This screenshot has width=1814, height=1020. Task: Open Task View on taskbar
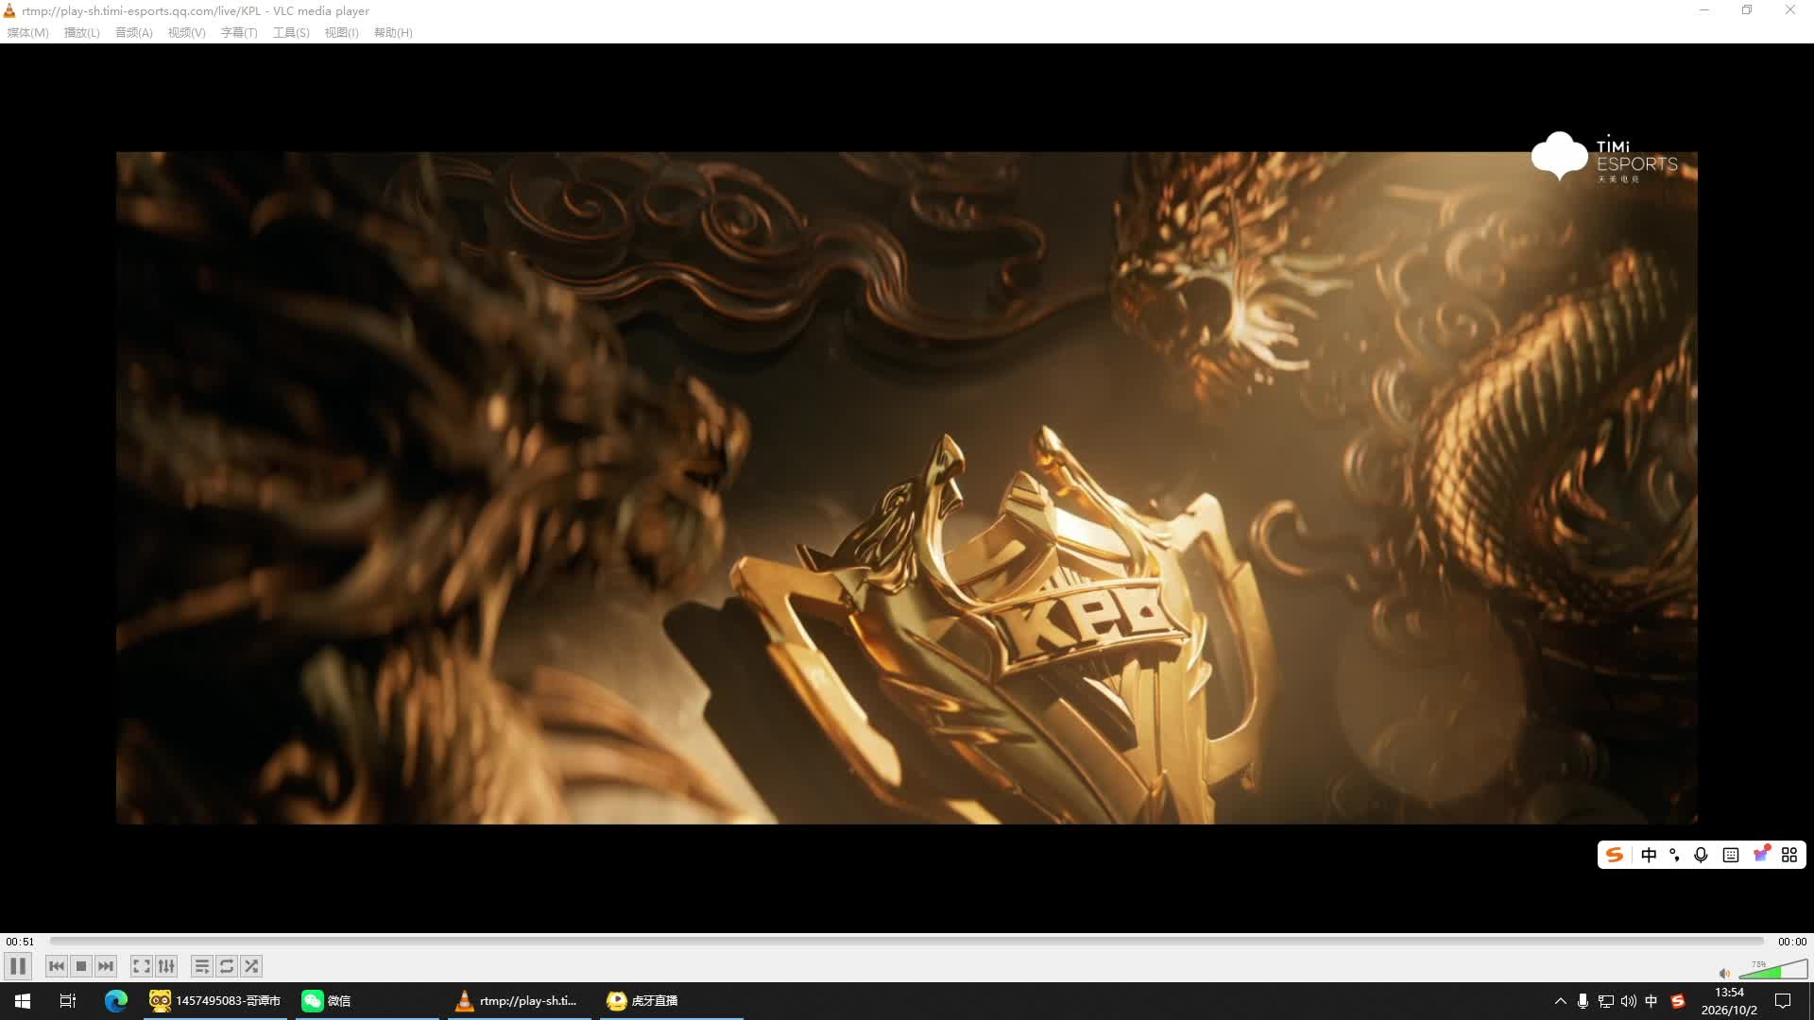click(68, 1001)
